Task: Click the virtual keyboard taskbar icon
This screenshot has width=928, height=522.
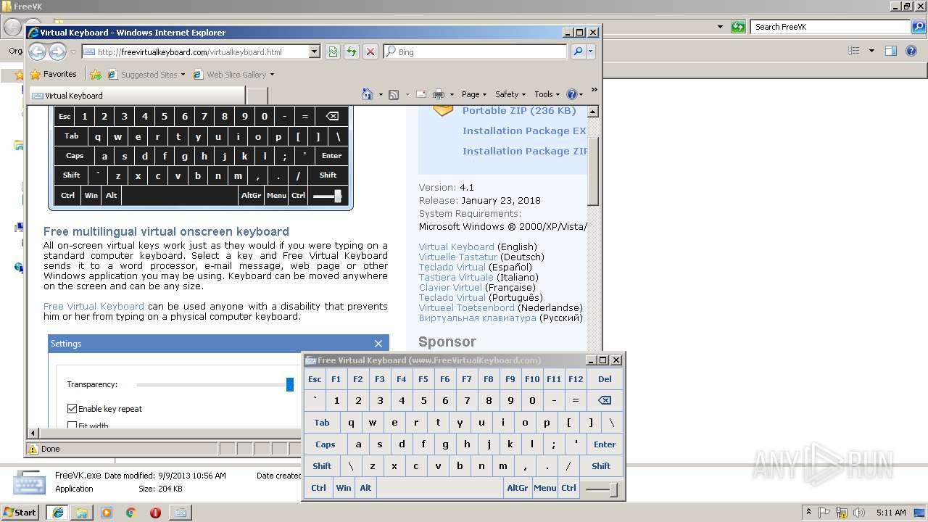Action: tap(180, 512)
